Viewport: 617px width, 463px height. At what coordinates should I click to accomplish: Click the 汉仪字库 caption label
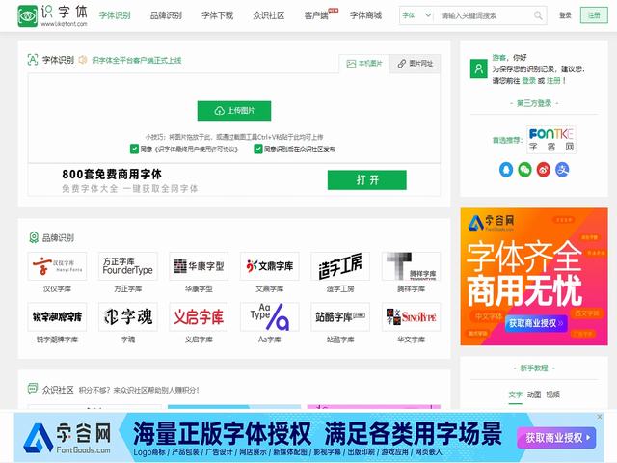pos(57,289)
